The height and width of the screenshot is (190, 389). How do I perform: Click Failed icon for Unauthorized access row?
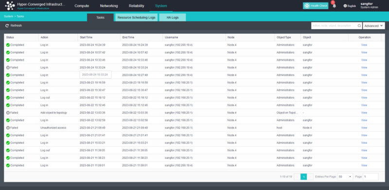coord(8,128)
